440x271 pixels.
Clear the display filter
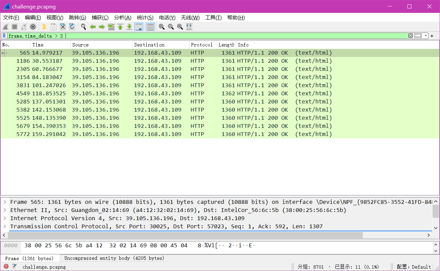point(410,36)
